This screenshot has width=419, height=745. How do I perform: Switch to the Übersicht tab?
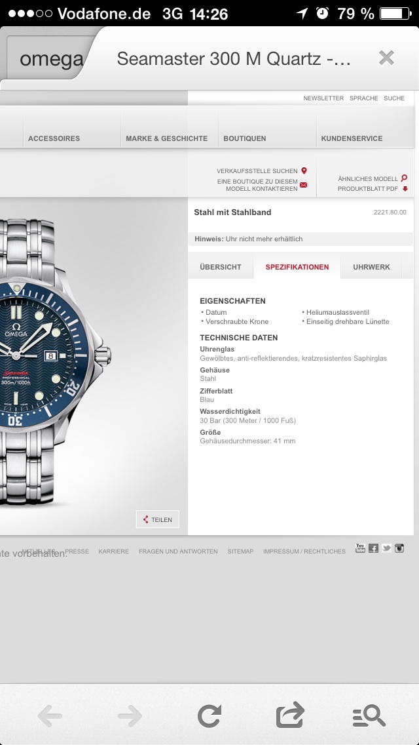(220, 267)
